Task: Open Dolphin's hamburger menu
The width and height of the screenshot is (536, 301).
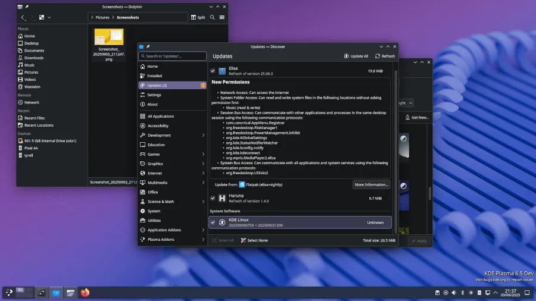Action: coord(222,17)
